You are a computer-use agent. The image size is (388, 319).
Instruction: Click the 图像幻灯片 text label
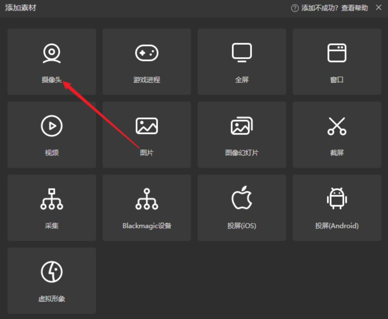242,153
